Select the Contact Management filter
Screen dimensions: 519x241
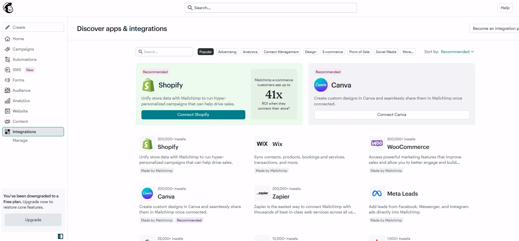click(281, 52)
